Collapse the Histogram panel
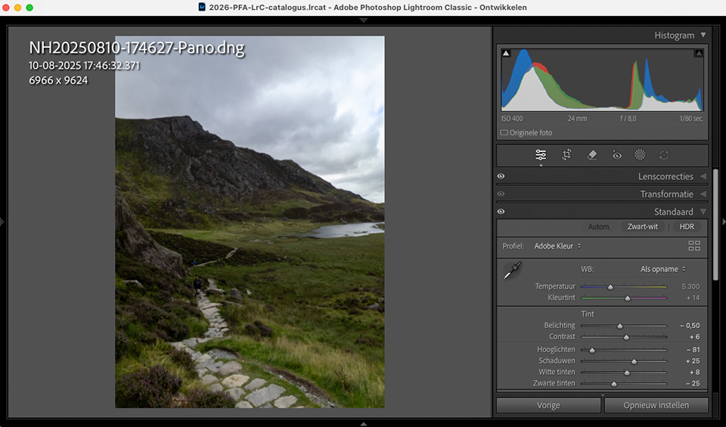Screen dimensions: 726x427 (703, 36)
